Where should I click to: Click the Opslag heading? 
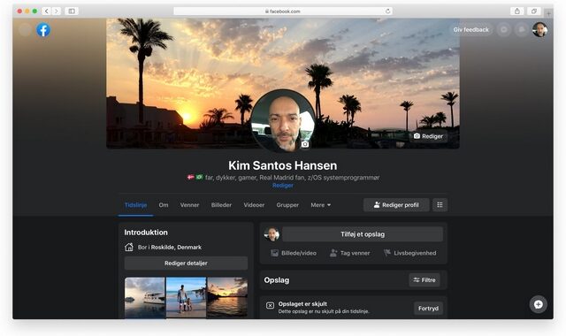point(277,280)
